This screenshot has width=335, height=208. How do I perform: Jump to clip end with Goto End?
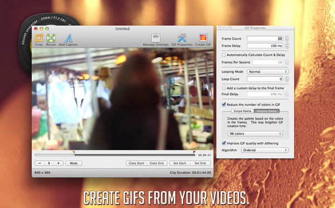point(156,163)
